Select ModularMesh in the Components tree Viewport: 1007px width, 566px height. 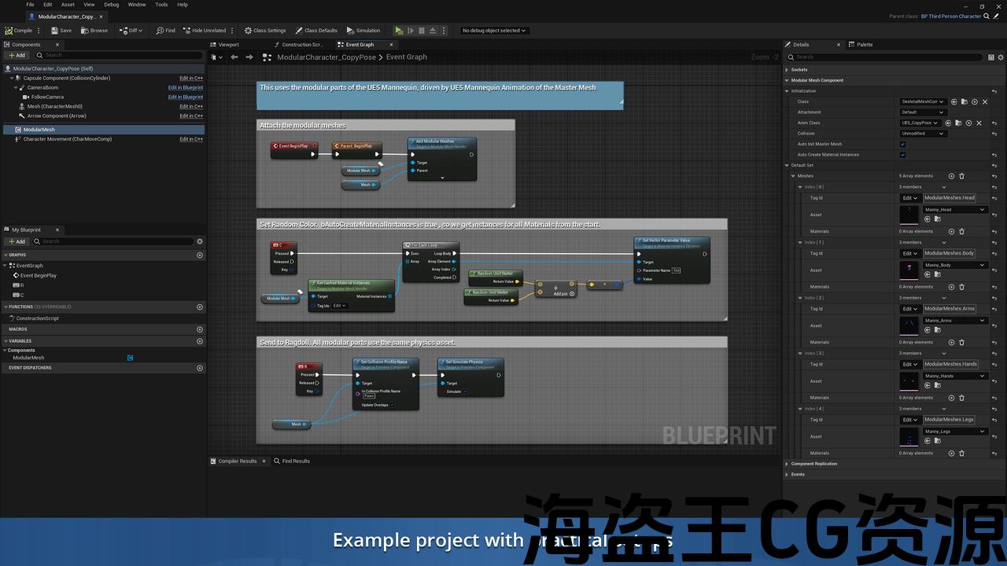[x=39, y=130]
